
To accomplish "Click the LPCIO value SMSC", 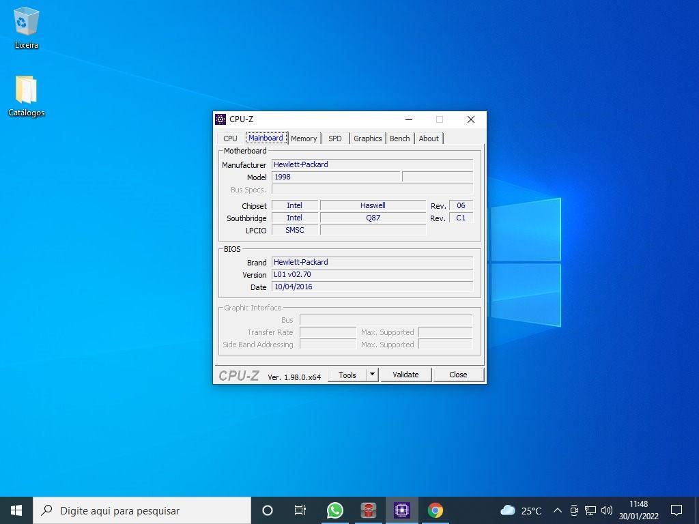I will (x=295, y=230).
